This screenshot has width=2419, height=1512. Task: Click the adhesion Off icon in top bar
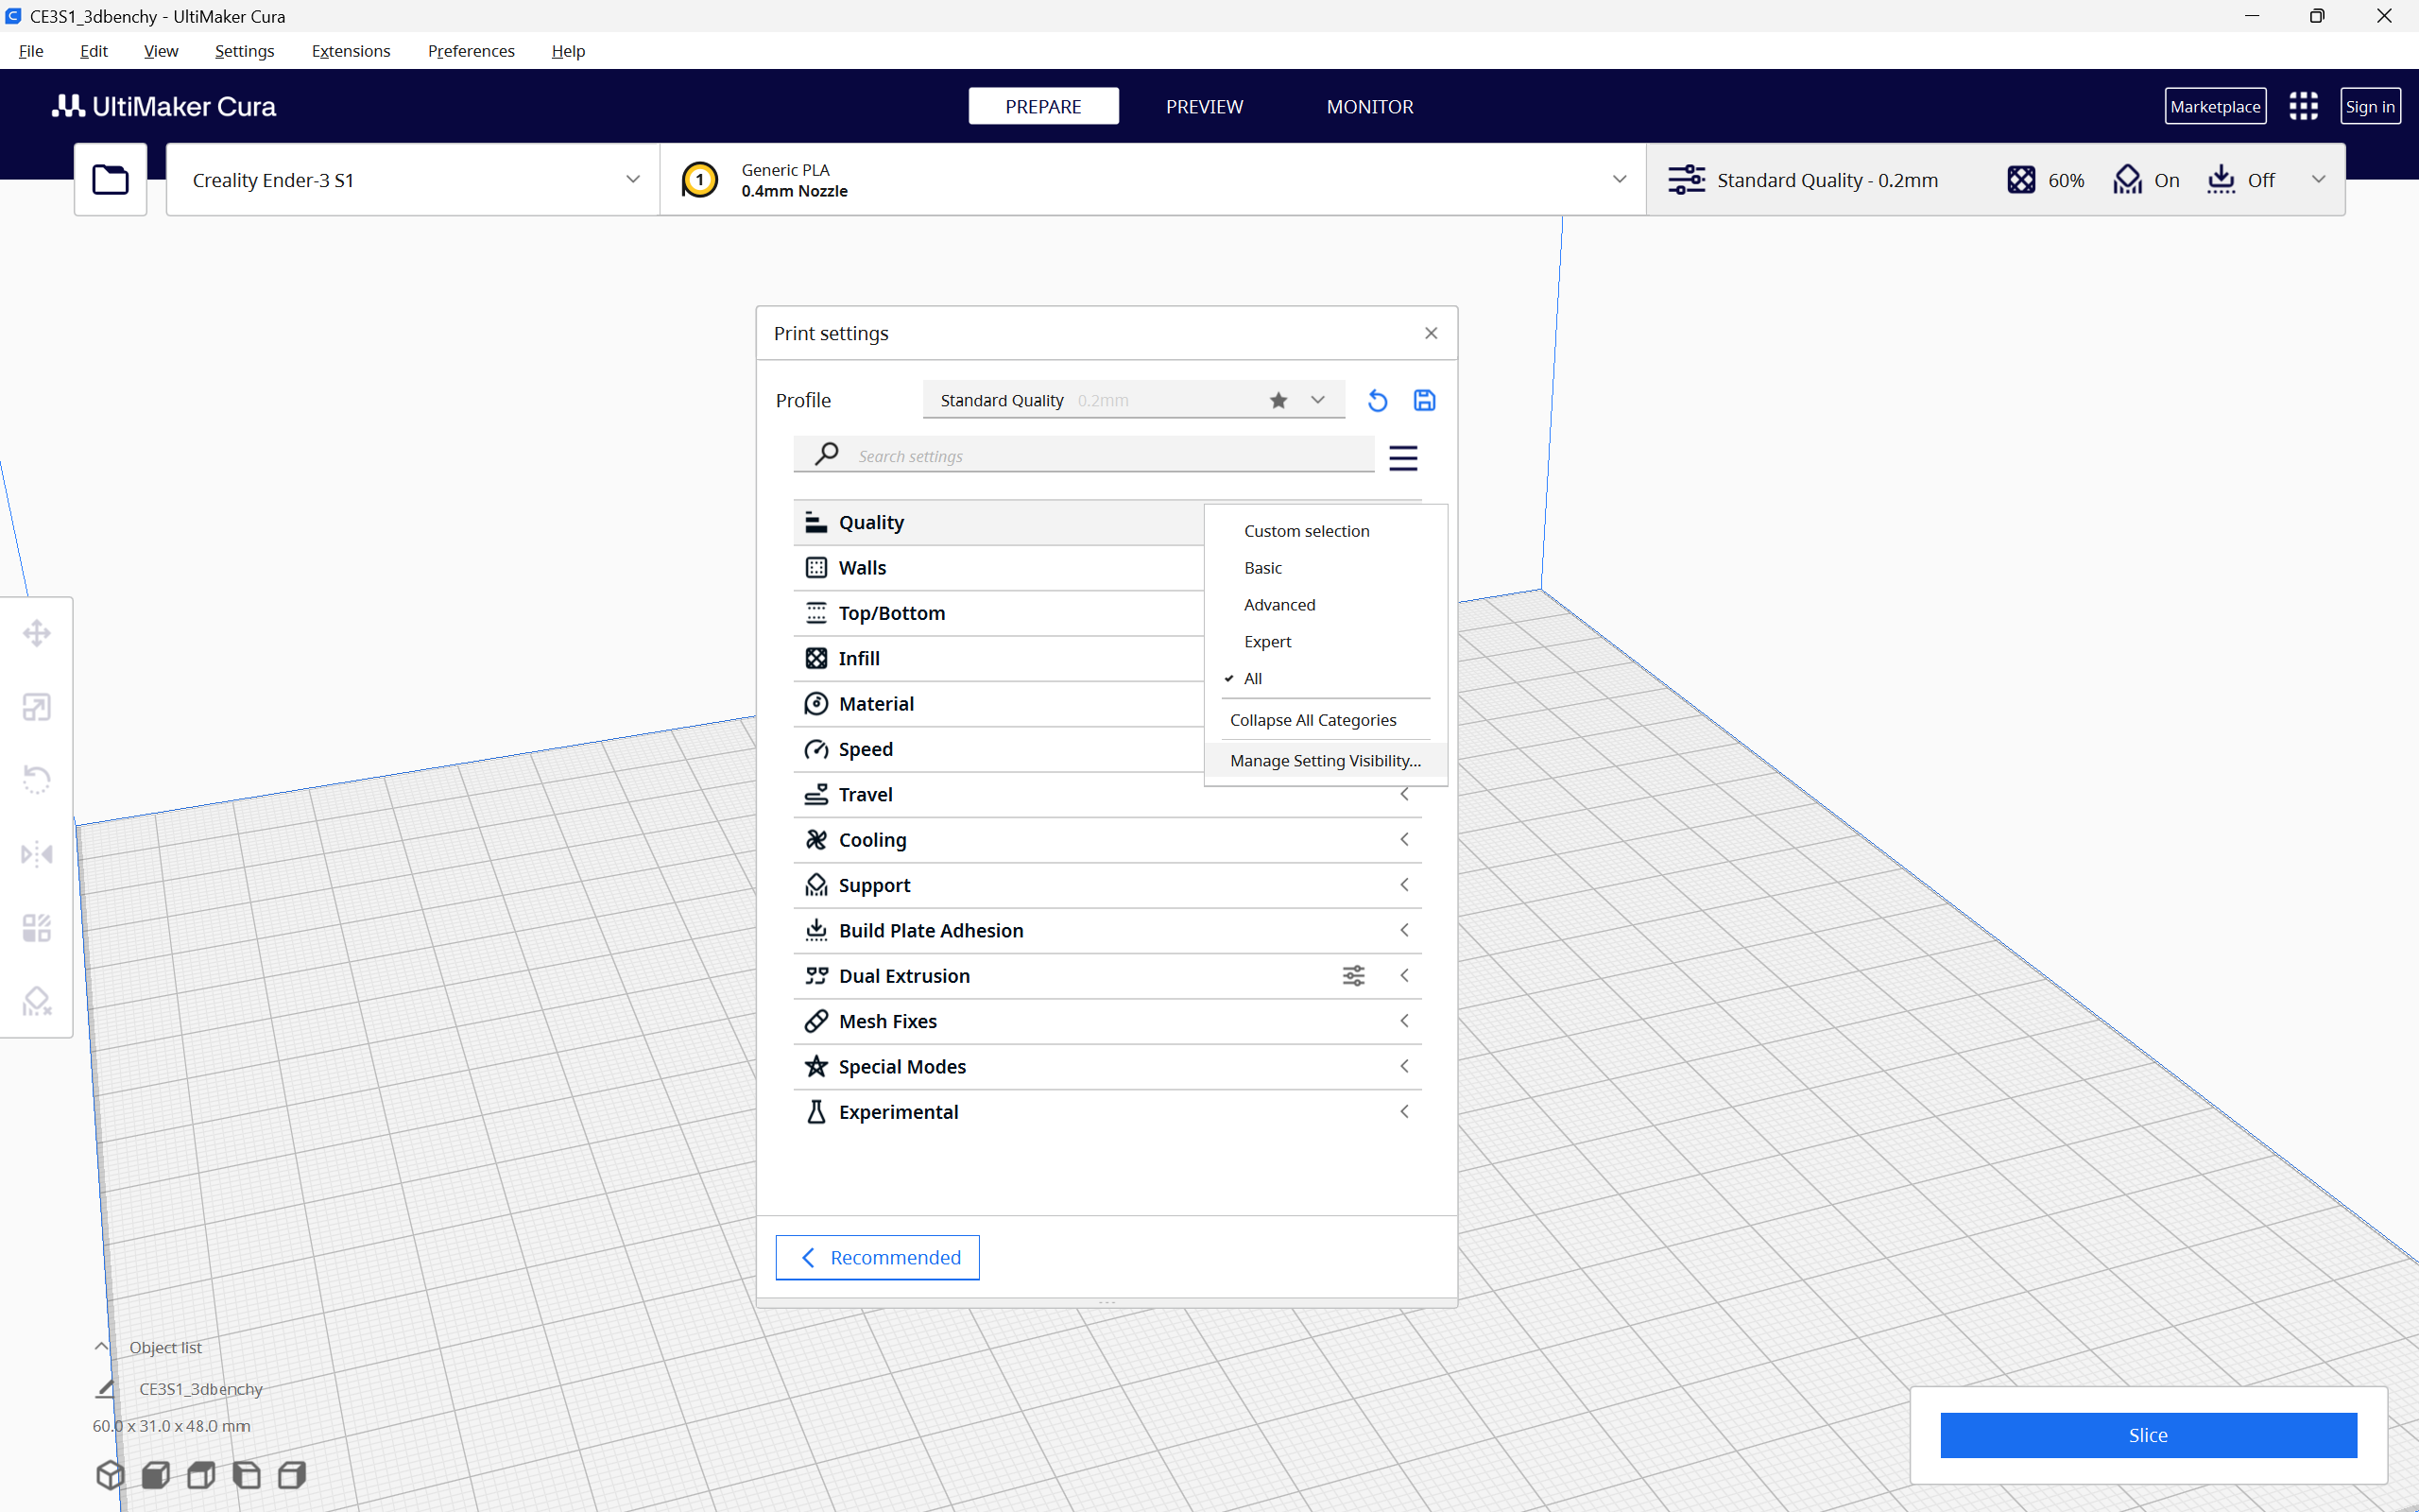tap(2222, 180)
